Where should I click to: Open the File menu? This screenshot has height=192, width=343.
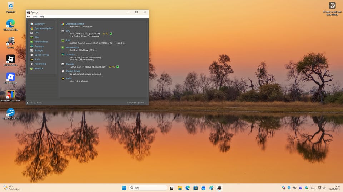click(29, 17)
